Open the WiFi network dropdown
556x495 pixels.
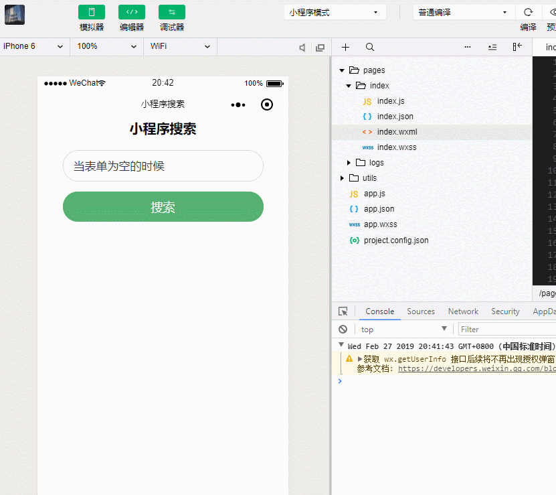[180, 46]
